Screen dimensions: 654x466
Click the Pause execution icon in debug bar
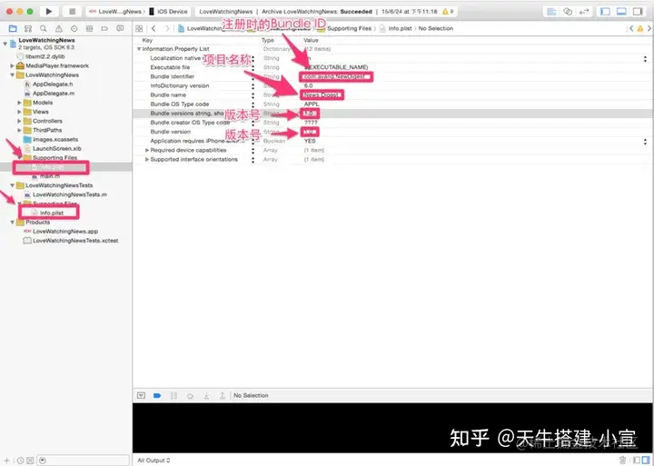click(173, 395)
